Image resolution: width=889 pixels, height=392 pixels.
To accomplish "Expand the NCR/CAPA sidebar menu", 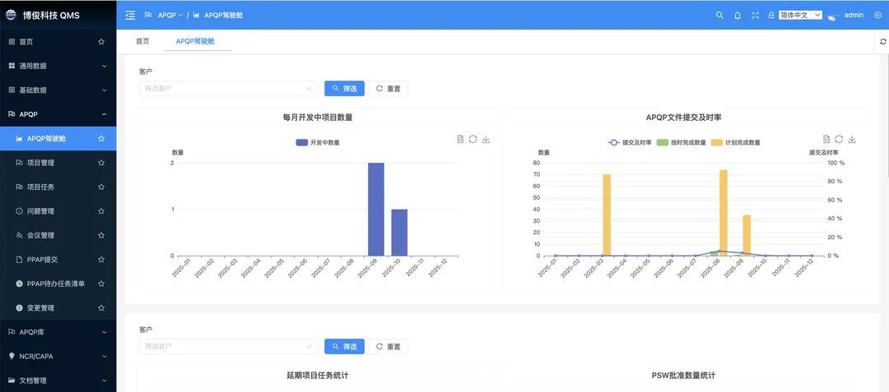I will coord(58,357).
